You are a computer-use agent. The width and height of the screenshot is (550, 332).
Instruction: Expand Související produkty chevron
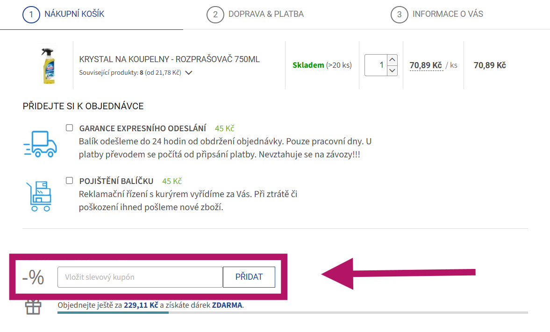189,73
